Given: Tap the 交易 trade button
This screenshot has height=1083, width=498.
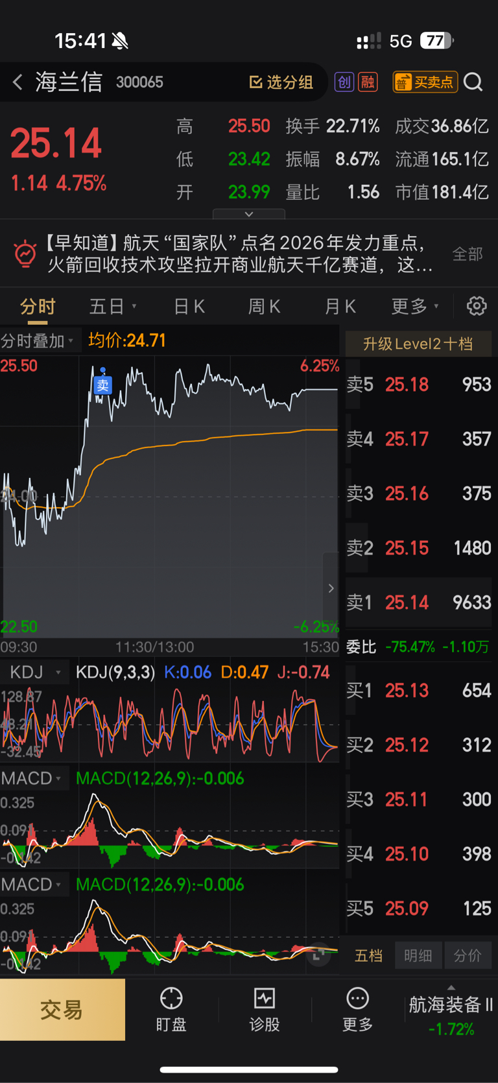Looking at the screenshot, I should point(62,1010).
